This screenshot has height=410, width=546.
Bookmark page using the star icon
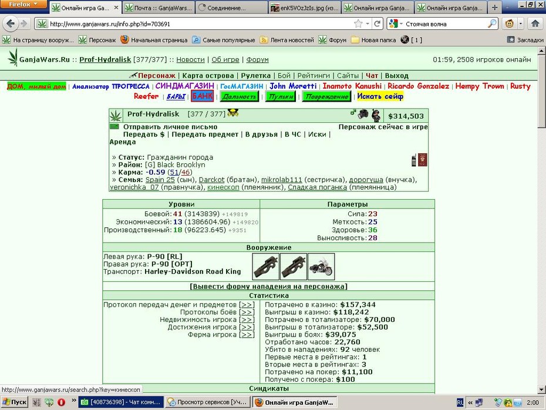[x=358, y=23]
